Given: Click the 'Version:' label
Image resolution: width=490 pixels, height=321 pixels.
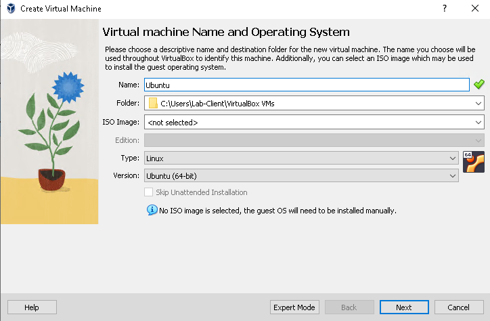Looking at the screenshot, I should tap(127, 175).
